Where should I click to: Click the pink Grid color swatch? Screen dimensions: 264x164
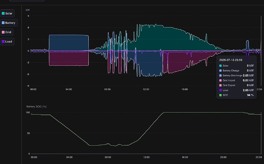point(3,32)
